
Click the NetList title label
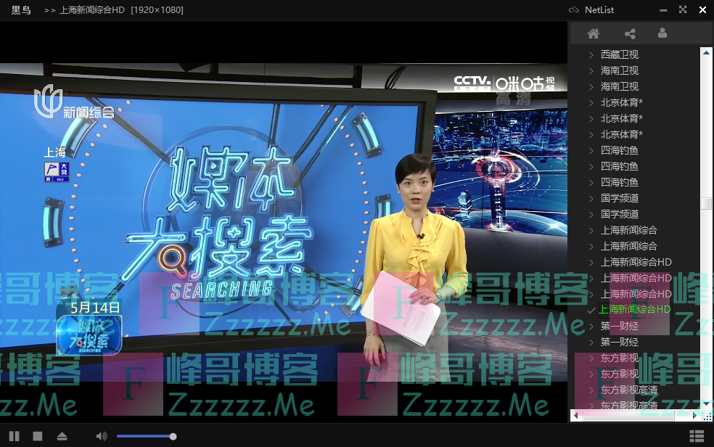pyautogui.click(x=599, y=9)
